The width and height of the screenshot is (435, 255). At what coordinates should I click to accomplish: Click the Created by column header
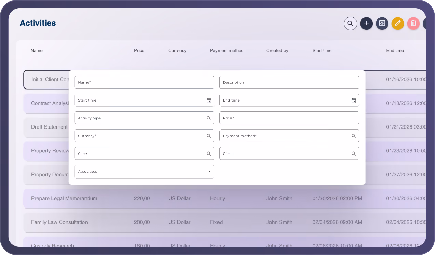pos(277,51)
